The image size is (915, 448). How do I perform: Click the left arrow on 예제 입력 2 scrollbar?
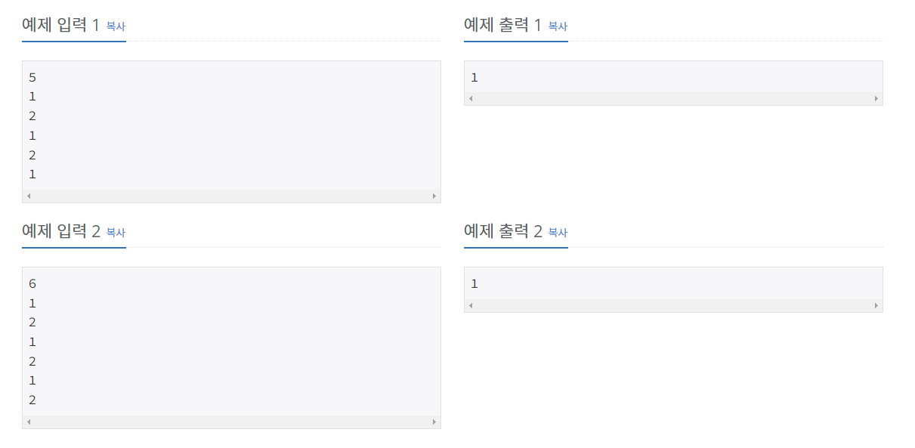[29, 421]
